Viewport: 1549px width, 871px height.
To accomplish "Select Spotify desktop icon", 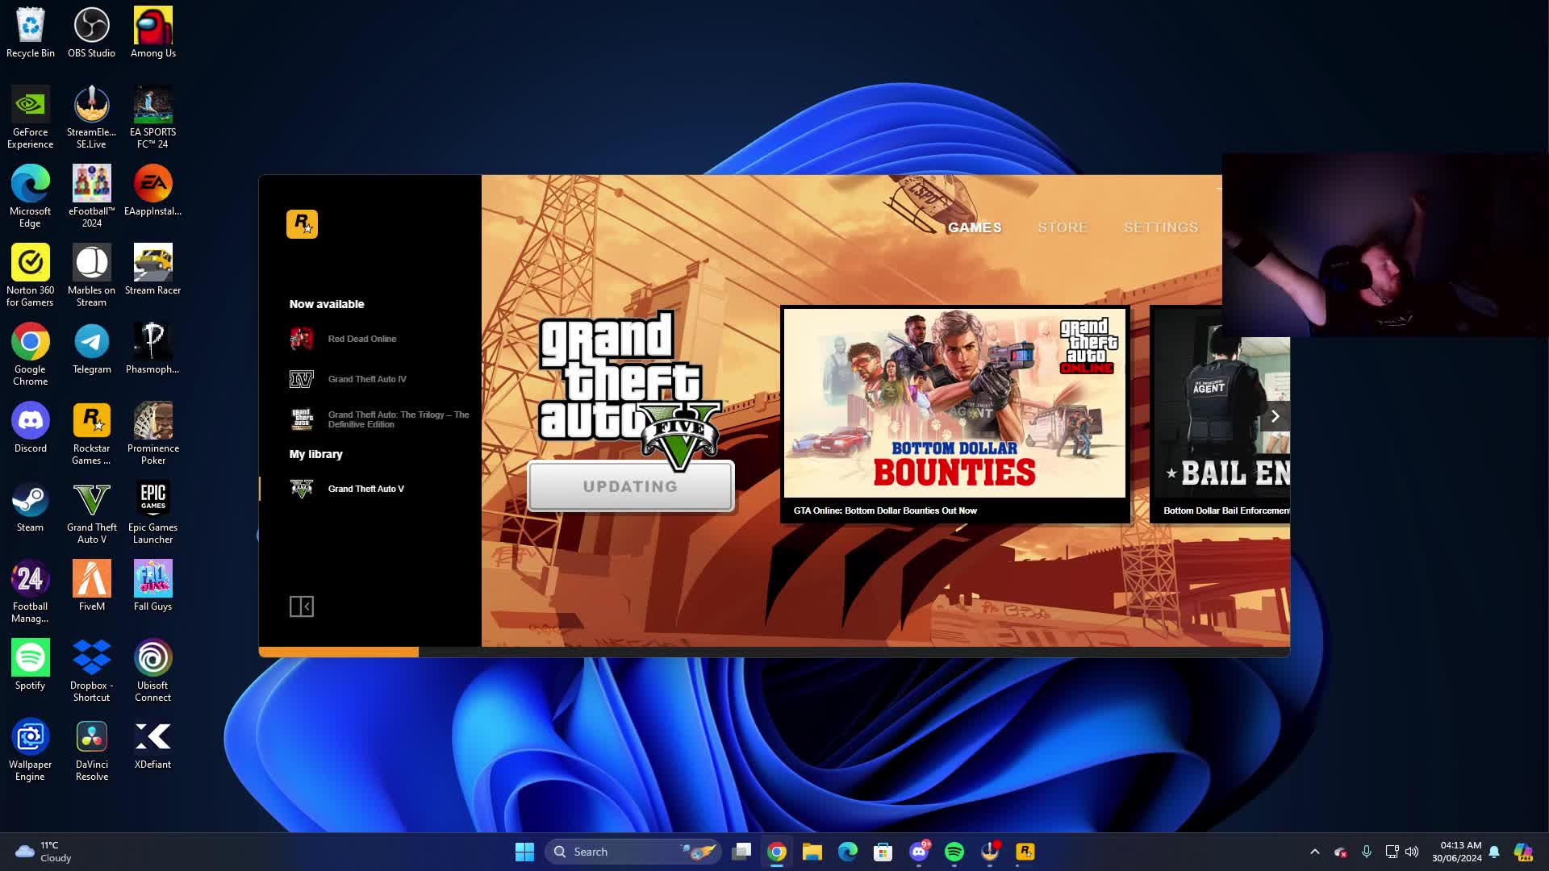I will (31, 665).
